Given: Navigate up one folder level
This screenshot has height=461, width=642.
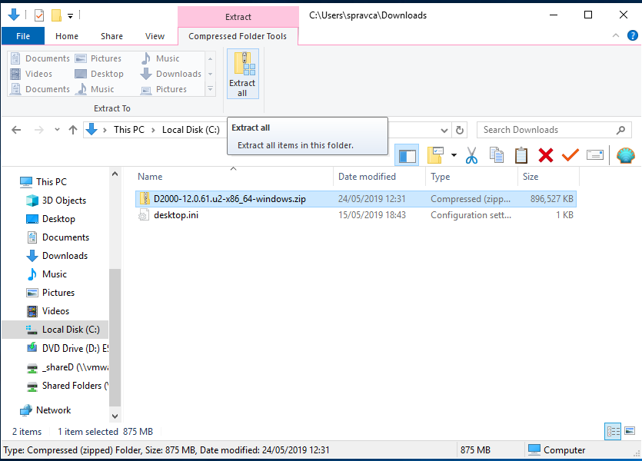Looking at the screenshot, I should click(73, 130).
